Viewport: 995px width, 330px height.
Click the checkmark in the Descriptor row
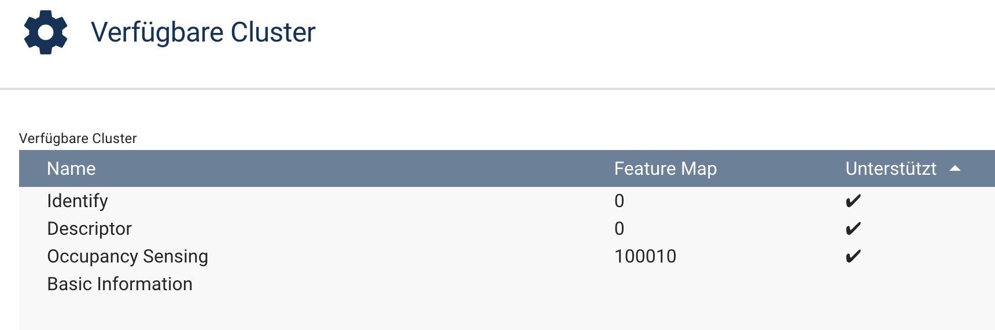[853, 229]
